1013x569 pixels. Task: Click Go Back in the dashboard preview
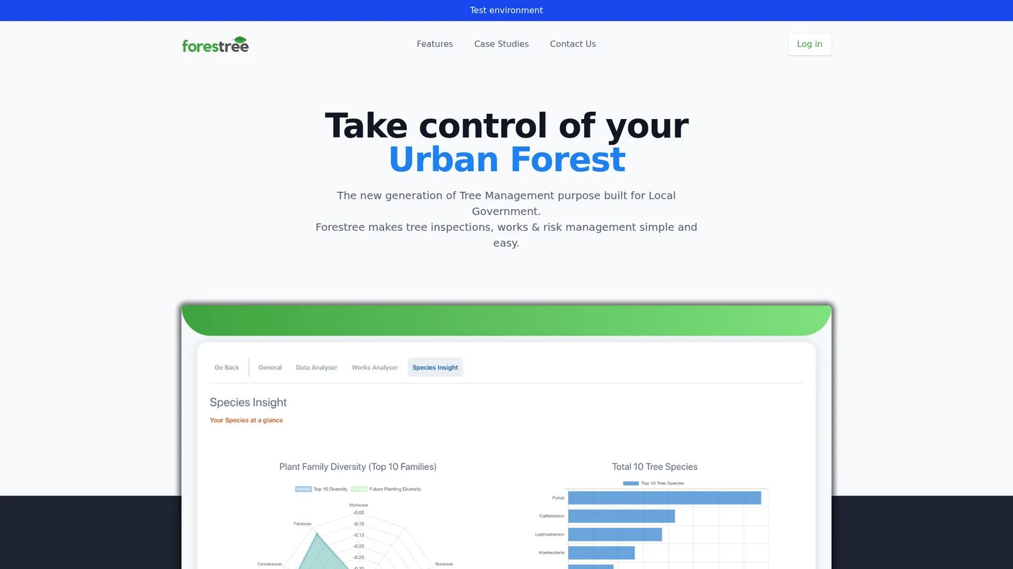point(227,368)
